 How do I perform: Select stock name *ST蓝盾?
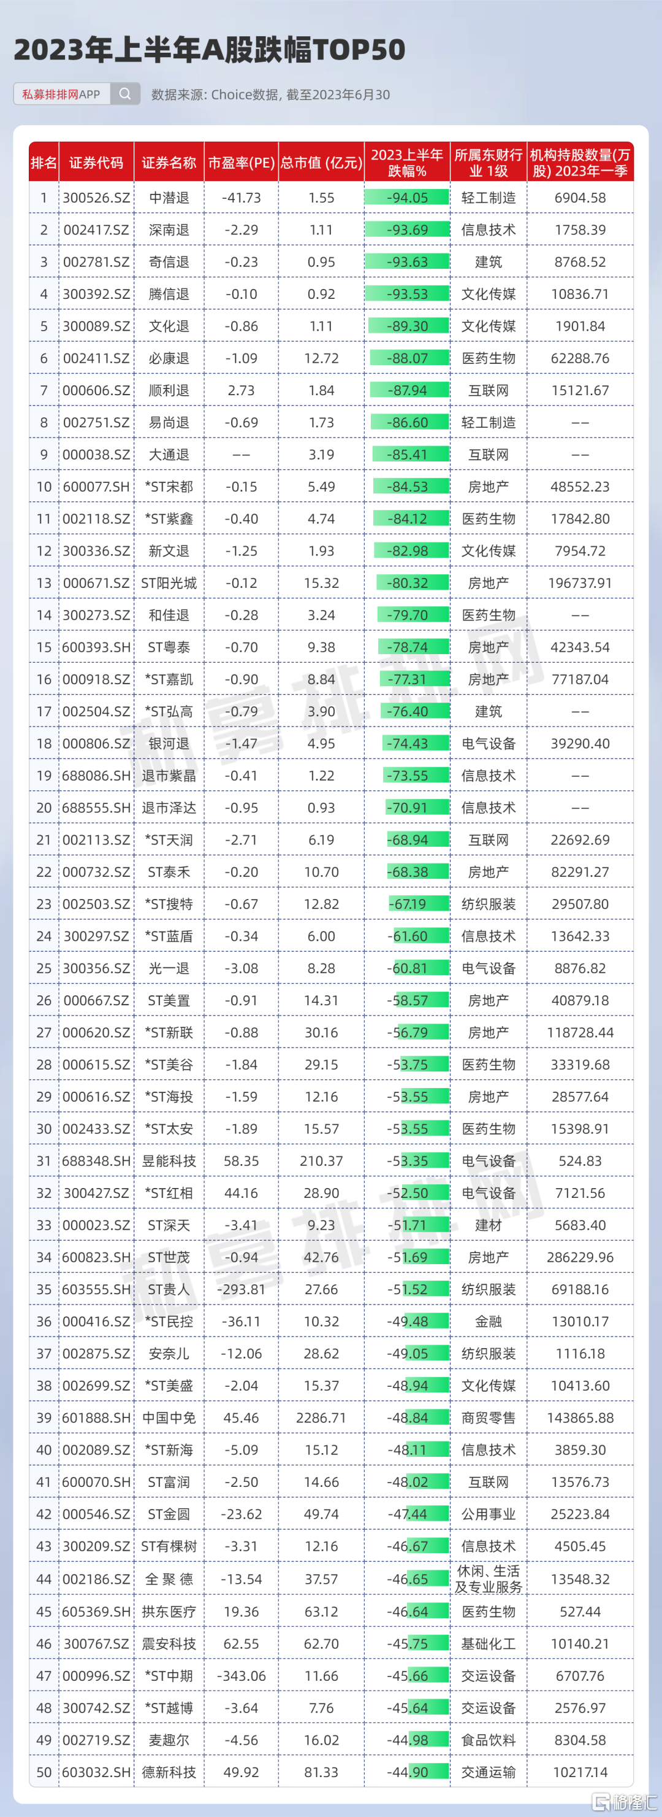(x=169, y=935)
